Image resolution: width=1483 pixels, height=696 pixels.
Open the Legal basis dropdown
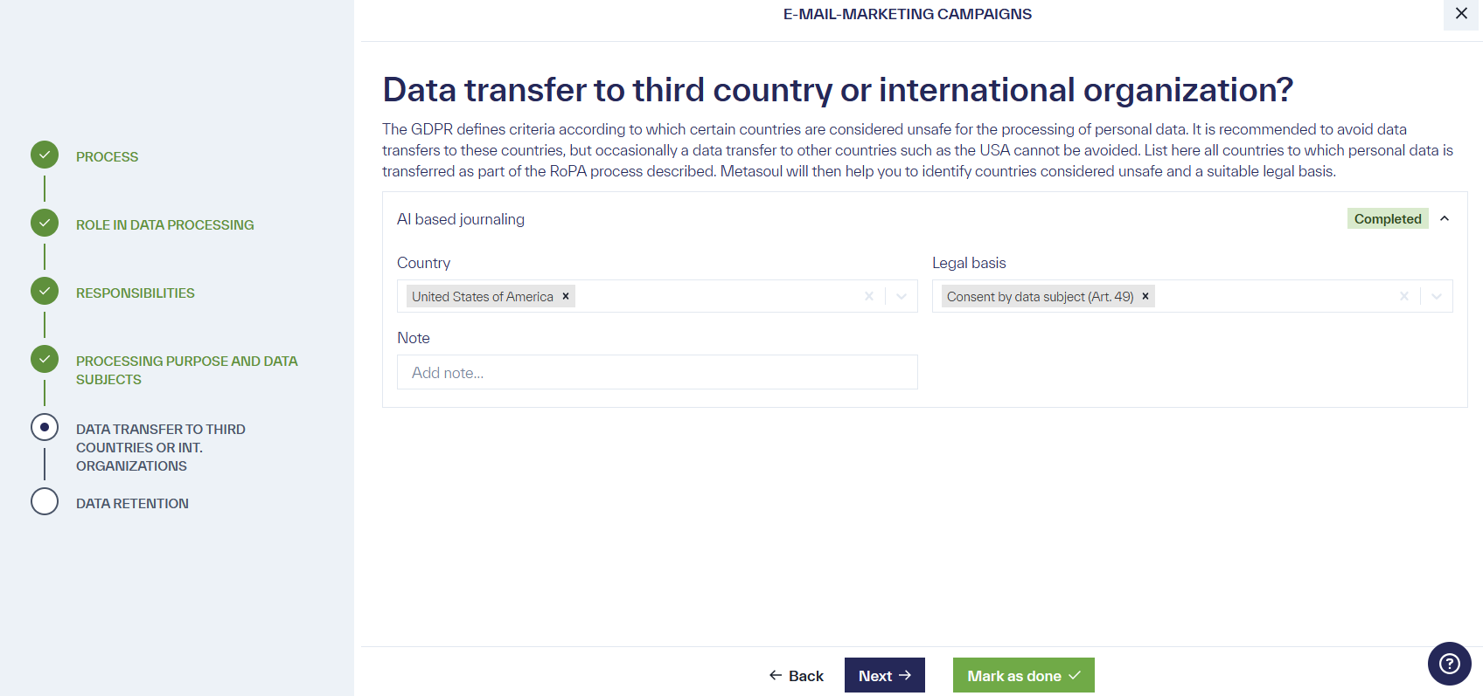(x=1436, y=296)
